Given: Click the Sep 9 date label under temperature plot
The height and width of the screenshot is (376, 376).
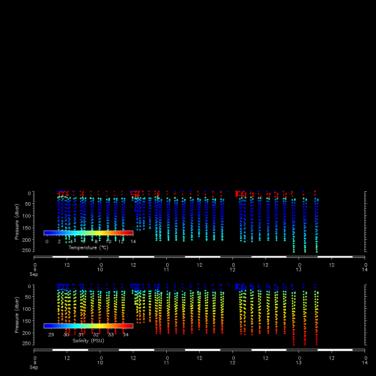Looking at the screenshot, I should (34, 272).
